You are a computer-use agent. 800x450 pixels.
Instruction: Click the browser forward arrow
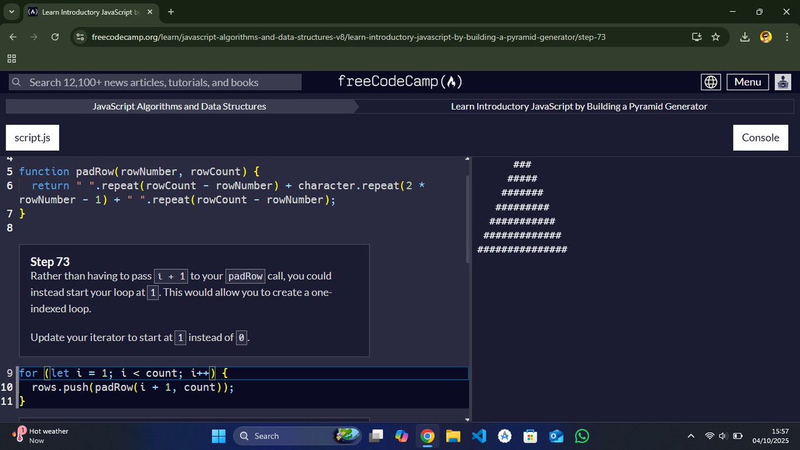[35, 37]
